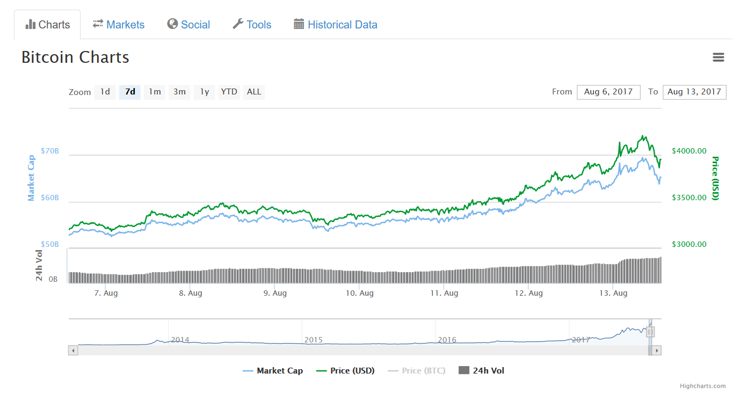Click the navigator left scroll arrow
Image resolution: width=740 pixels, height=395 pixels.
click(x=74, y=350)
